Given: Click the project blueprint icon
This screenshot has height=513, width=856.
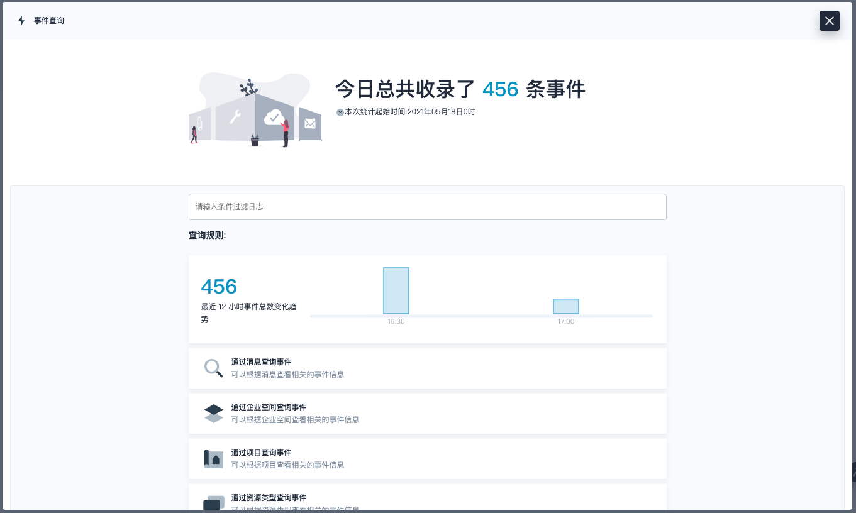Looking at the screenshot, I should tap(214, 459).
